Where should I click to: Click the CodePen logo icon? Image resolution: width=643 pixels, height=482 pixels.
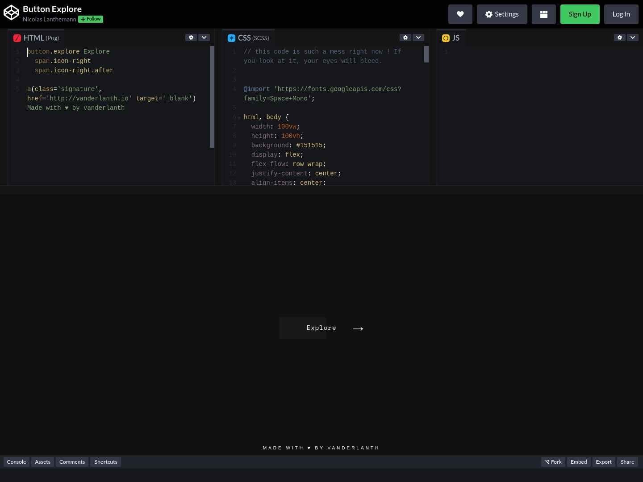tap(11, 13)
